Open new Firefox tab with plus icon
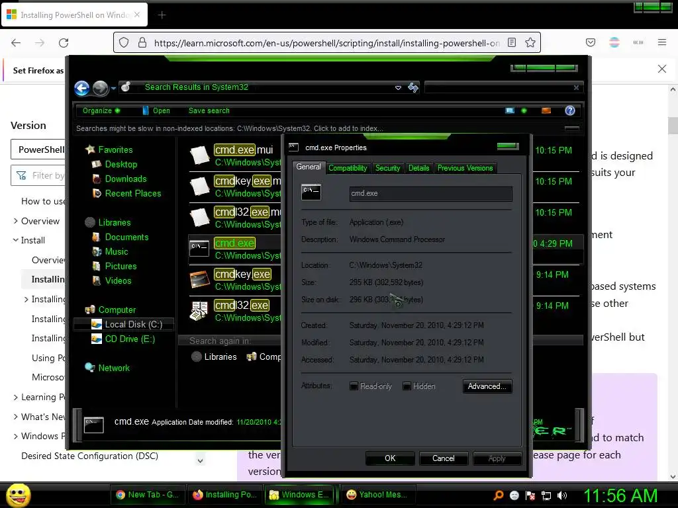 pos(162,15)
